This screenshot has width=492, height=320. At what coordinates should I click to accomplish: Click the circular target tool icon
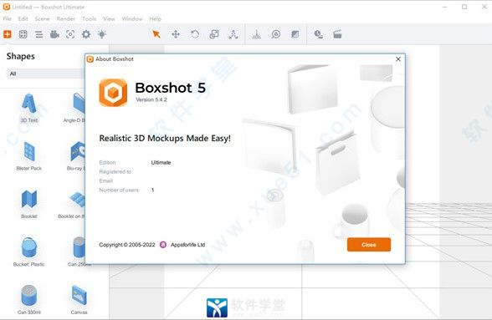(276, 34)
